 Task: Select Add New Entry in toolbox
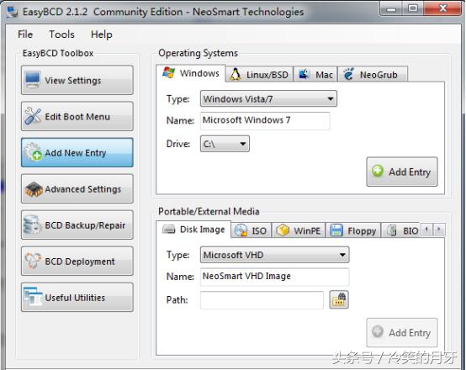click(77, 152)
